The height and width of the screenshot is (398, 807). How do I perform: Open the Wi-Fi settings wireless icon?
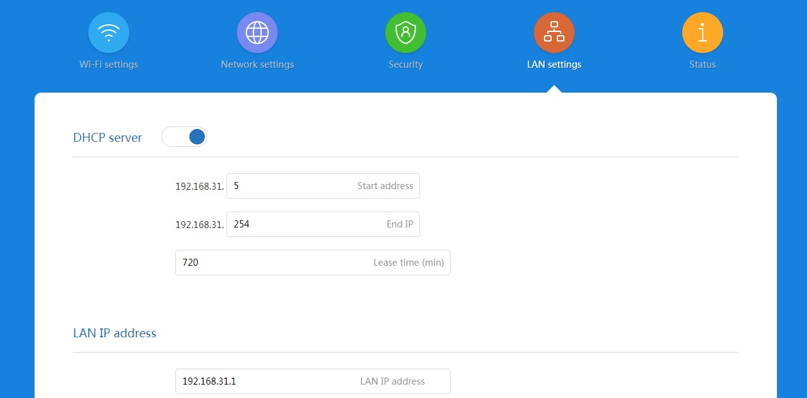109,33
